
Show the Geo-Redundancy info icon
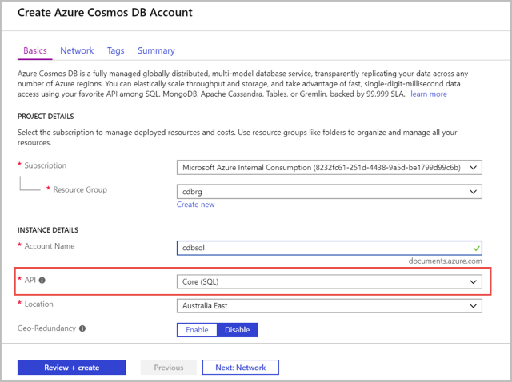pyautogui.click(x=82, y=328)
